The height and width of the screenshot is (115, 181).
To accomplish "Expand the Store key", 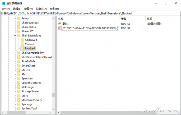I will pos(15,96).
